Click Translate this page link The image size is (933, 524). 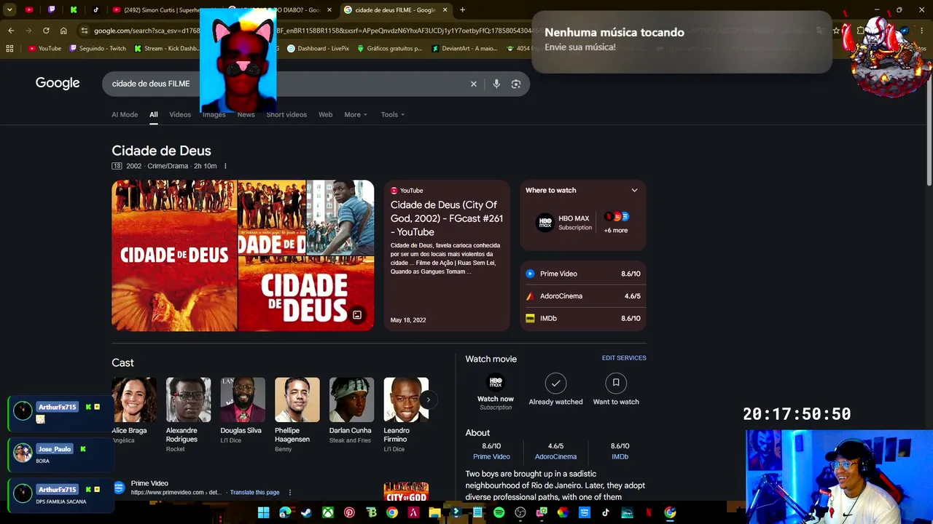click(x=255, y=493)
